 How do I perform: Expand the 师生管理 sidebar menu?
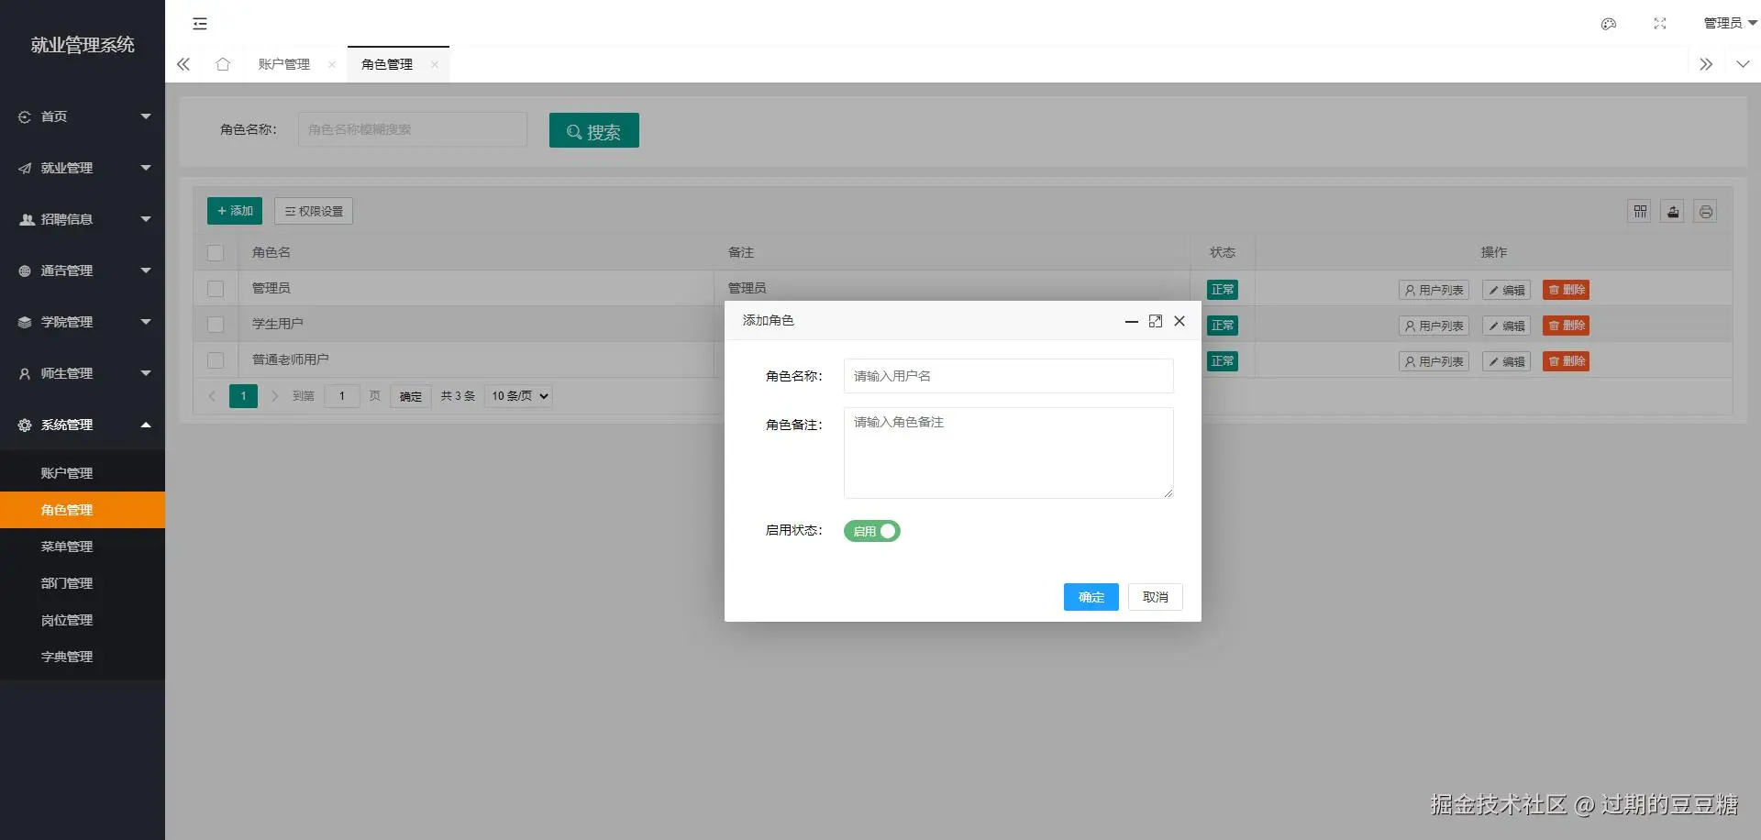(x=83, y=373)
